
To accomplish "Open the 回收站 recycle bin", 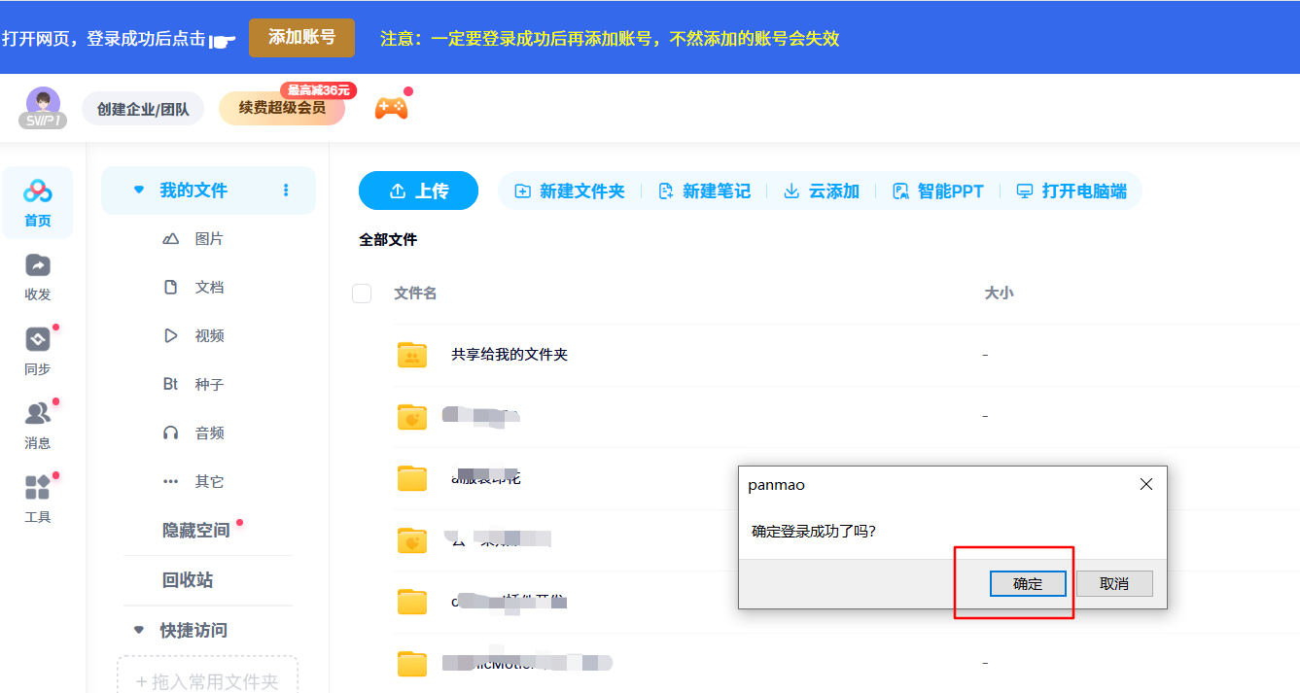I will pos(188,580).
